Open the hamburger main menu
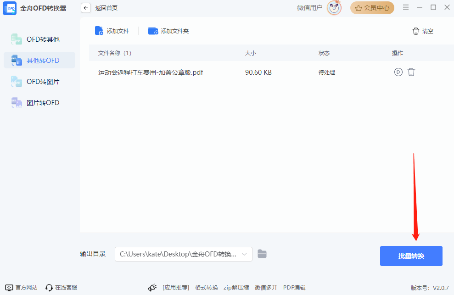 click(x=405, y=7)
